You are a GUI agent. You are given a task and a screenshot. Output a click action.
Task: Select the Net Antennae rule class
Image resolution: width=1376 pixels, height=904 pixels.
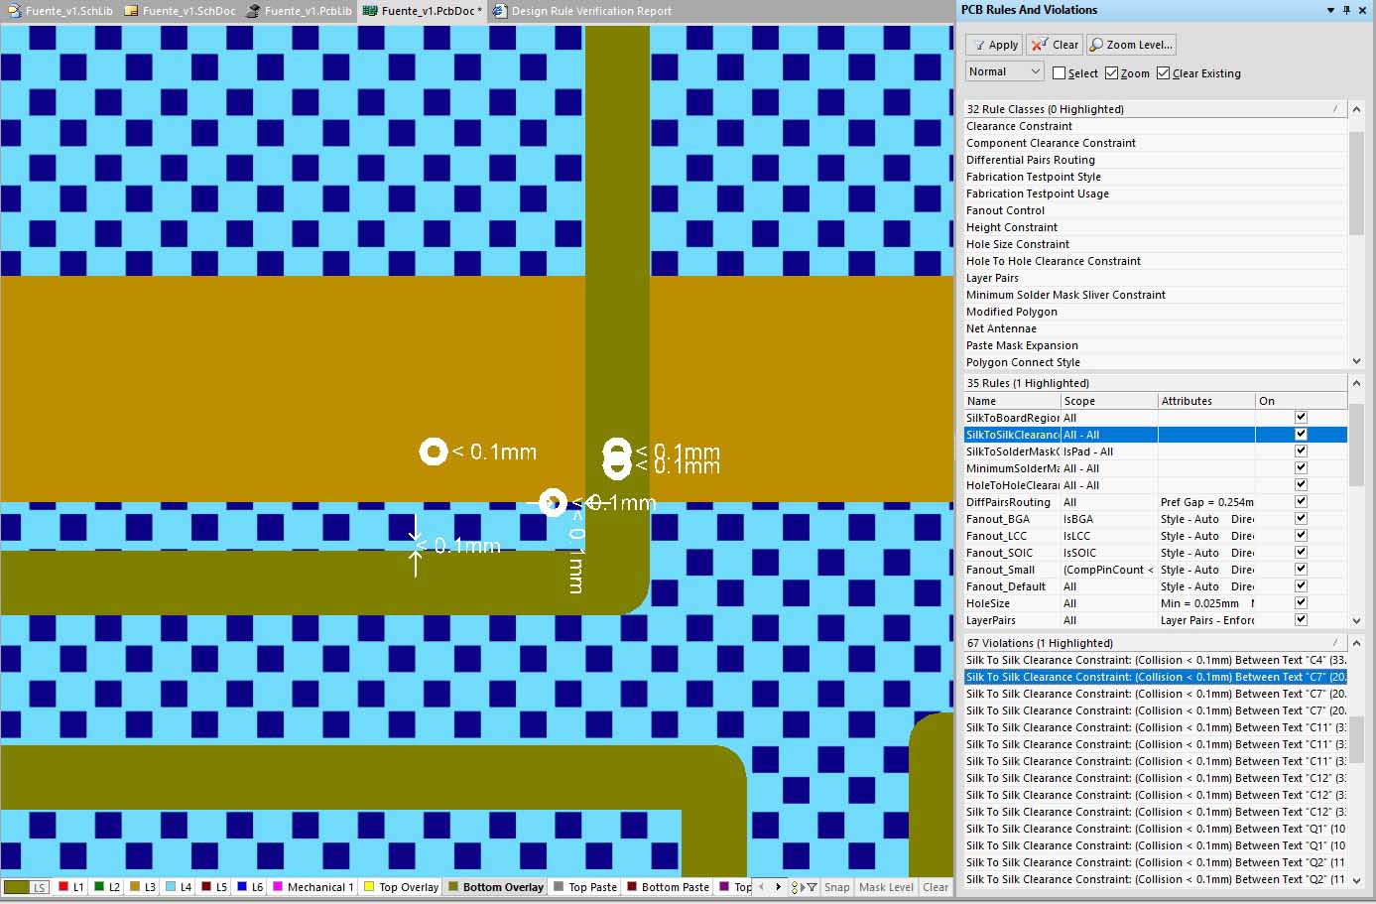point(1001,328)
